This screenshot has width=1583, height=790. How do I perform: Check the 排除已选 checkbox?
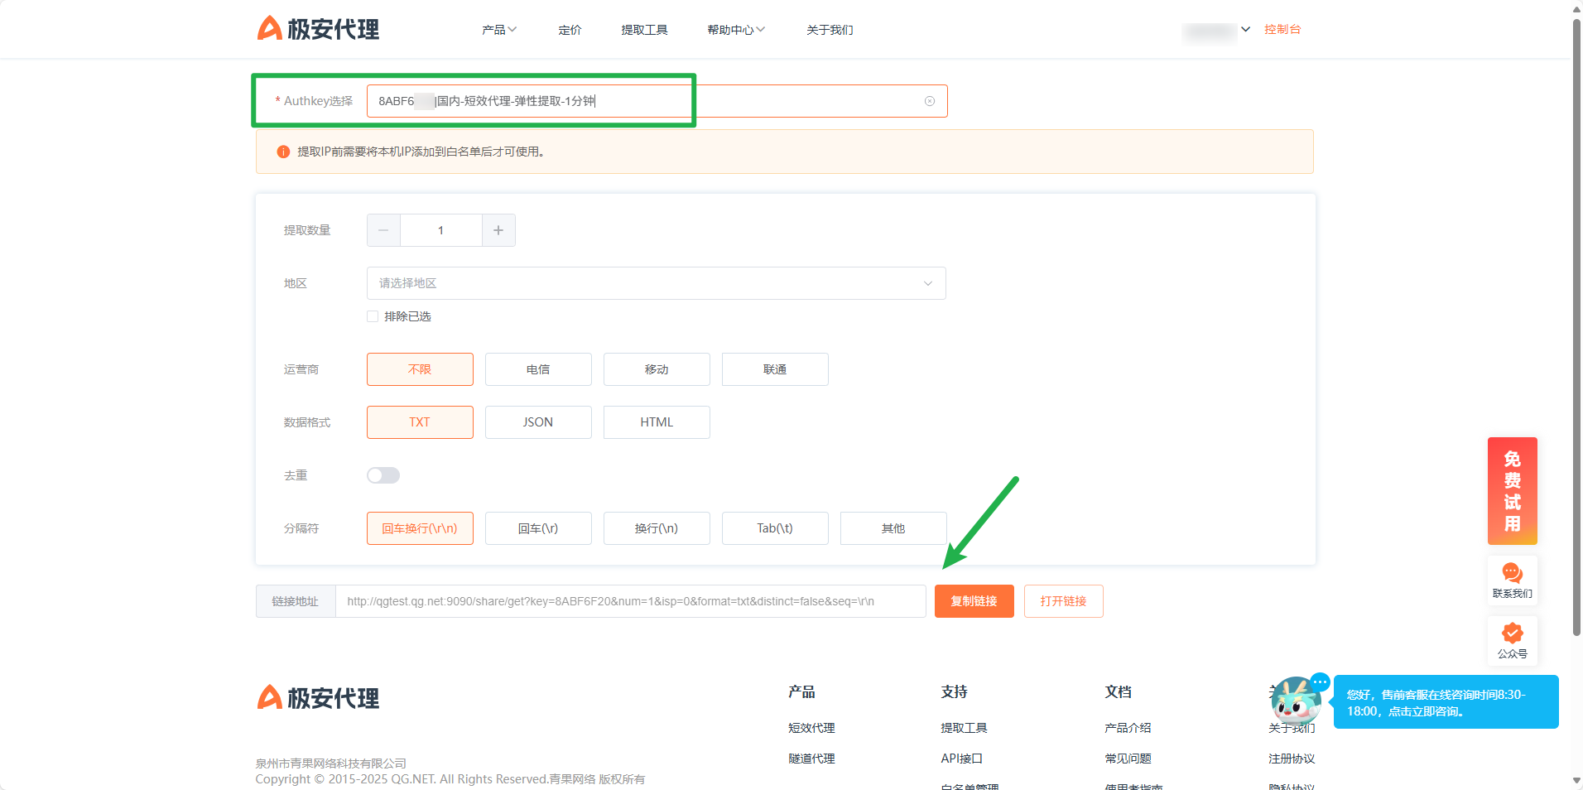373,316
